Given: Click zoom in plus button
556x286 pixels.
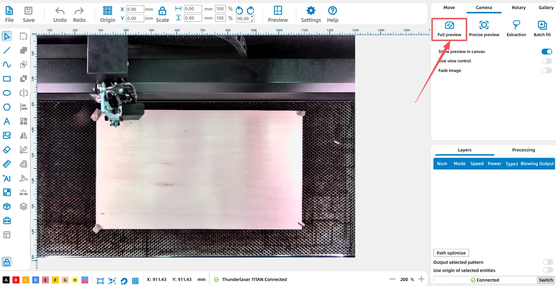Looking at the screenshot, I should tap(421, 279).
